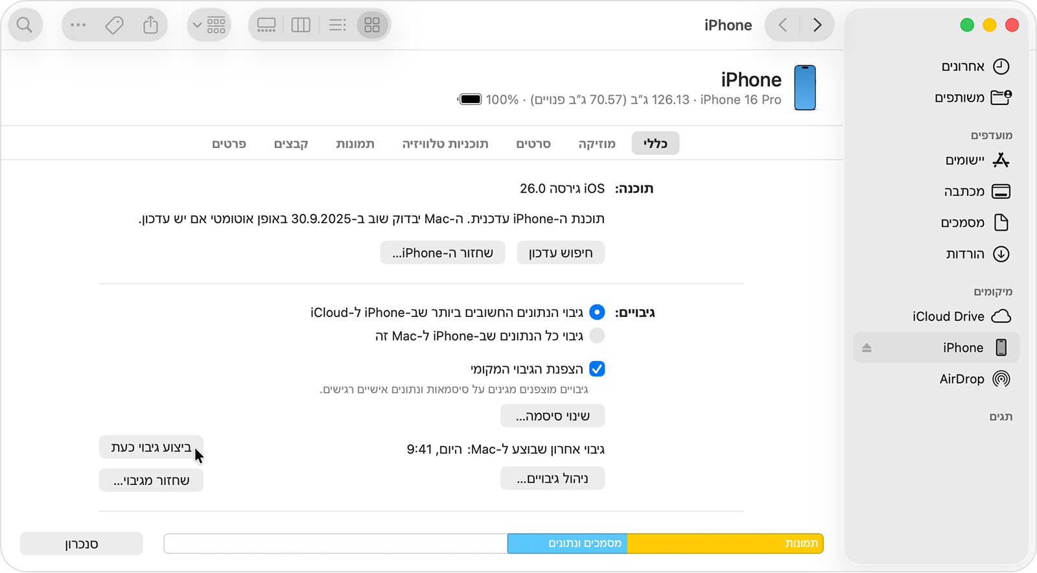The image size is (1037, 573).
Task: Click the Tags icon in the toolbar
Action: tap(115, 25)
